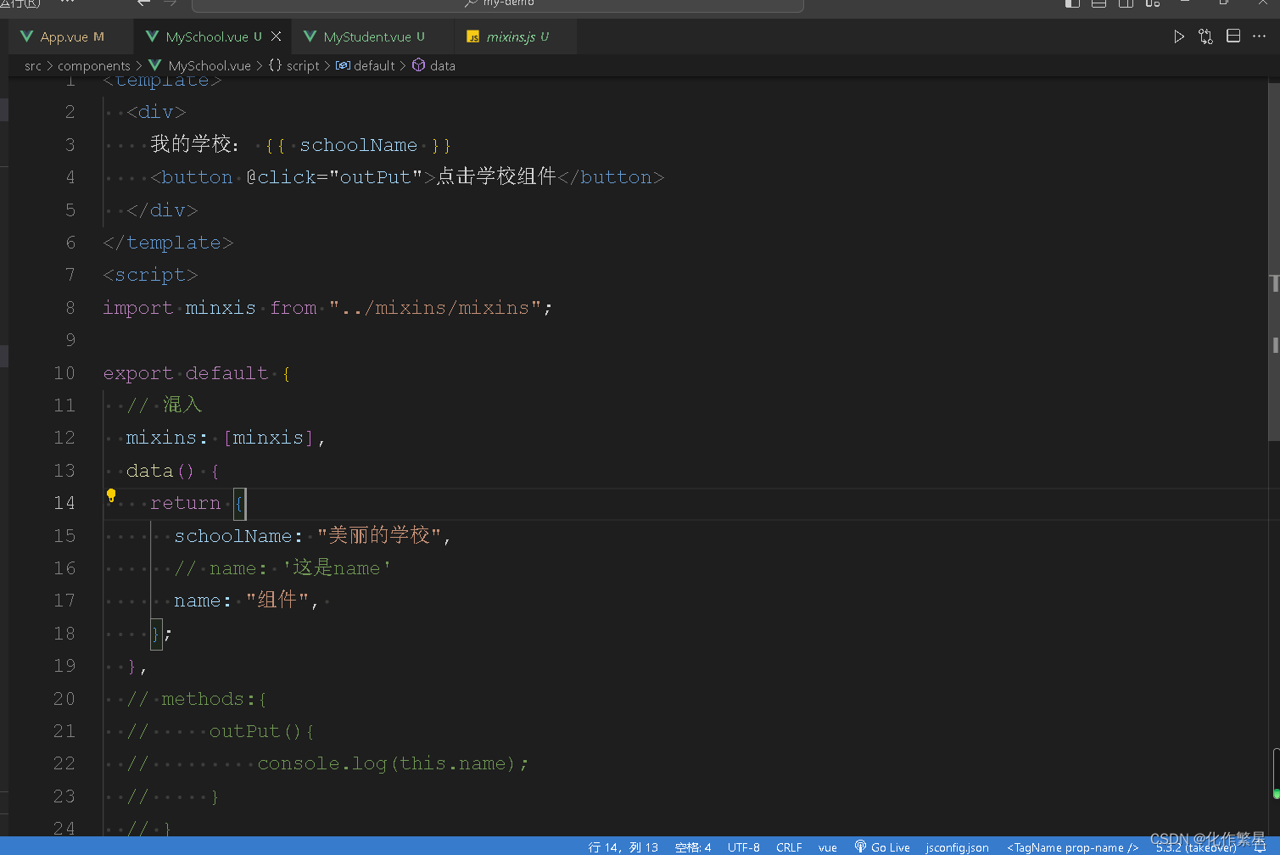Split the editor to the right
Image resolution: width=1280 pixels, height=855 pixels.
(x=1233, y=36)
